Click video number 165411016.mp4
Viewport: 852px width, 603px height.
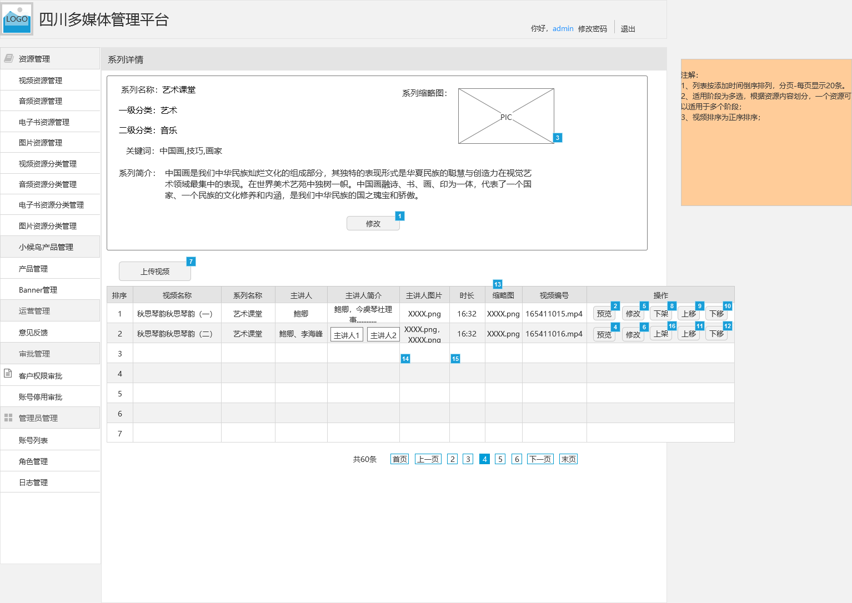pyautogui.click(x=554, y=334)
